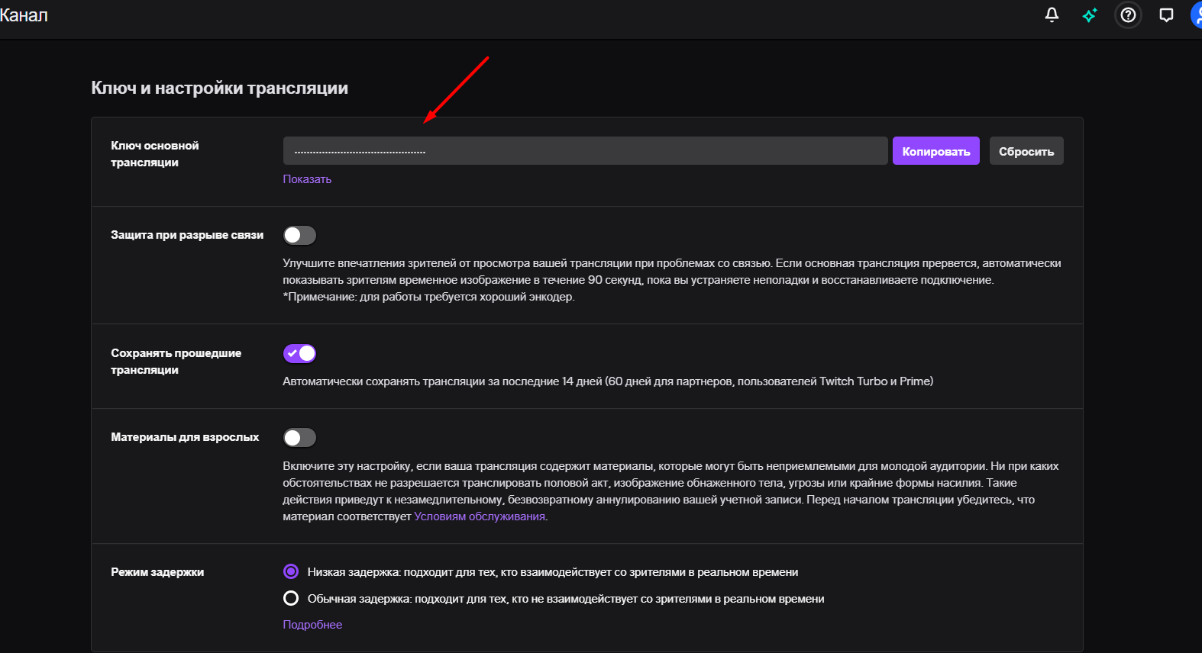This screenshot has height=653, width=1202.
Task: Toggle Защита при разрыве связи switch
Action: pos(299,235)
